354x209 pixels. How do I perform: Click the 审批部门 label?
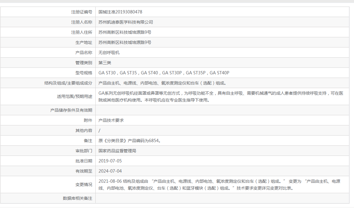click(x=84, y=151)
